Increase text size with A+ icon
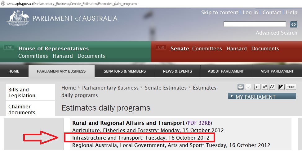 click(x=272, y=87)
